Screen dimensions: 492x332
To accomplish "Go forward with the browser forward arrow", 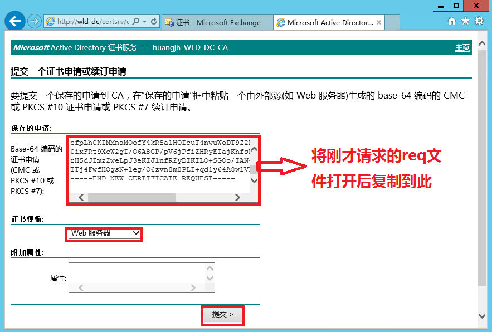I will [34, 21].
